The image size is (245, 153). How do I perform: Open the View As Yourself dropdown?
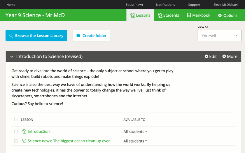pos(220,36)
